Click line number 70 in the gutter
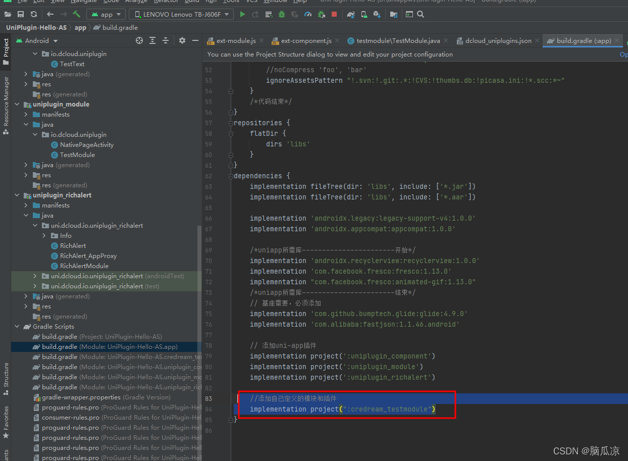Screen dimensions: 628x461 (208, 261)
